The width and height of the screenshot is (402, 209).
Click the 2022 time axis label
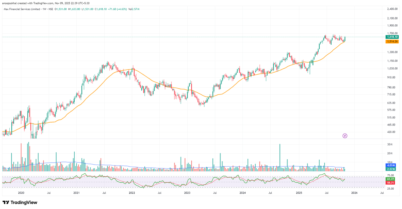[x=132, y=193]
